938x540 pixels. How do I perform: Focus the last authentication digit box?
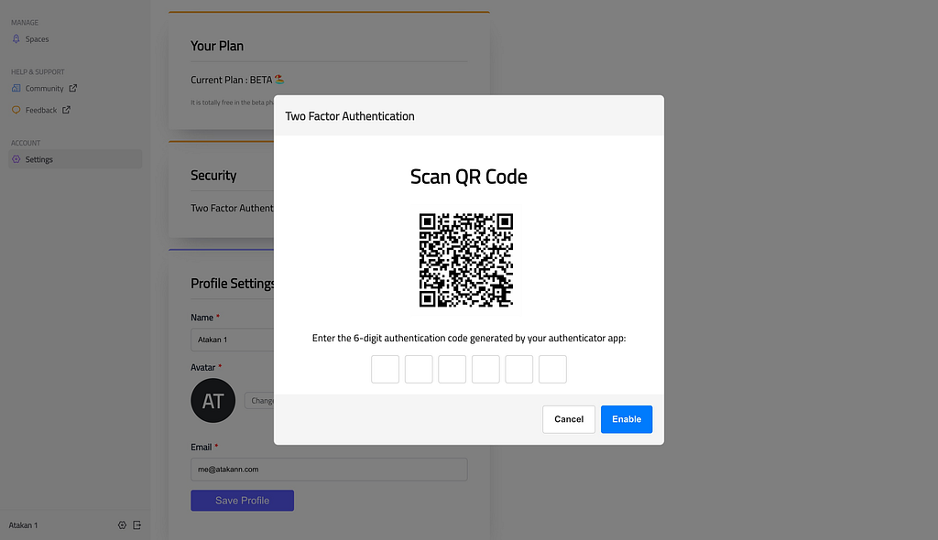point(552,369)
